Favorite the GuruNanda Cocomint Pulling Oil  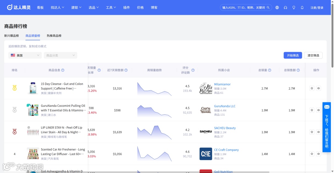pyautogui.click(x=312, y=110)
